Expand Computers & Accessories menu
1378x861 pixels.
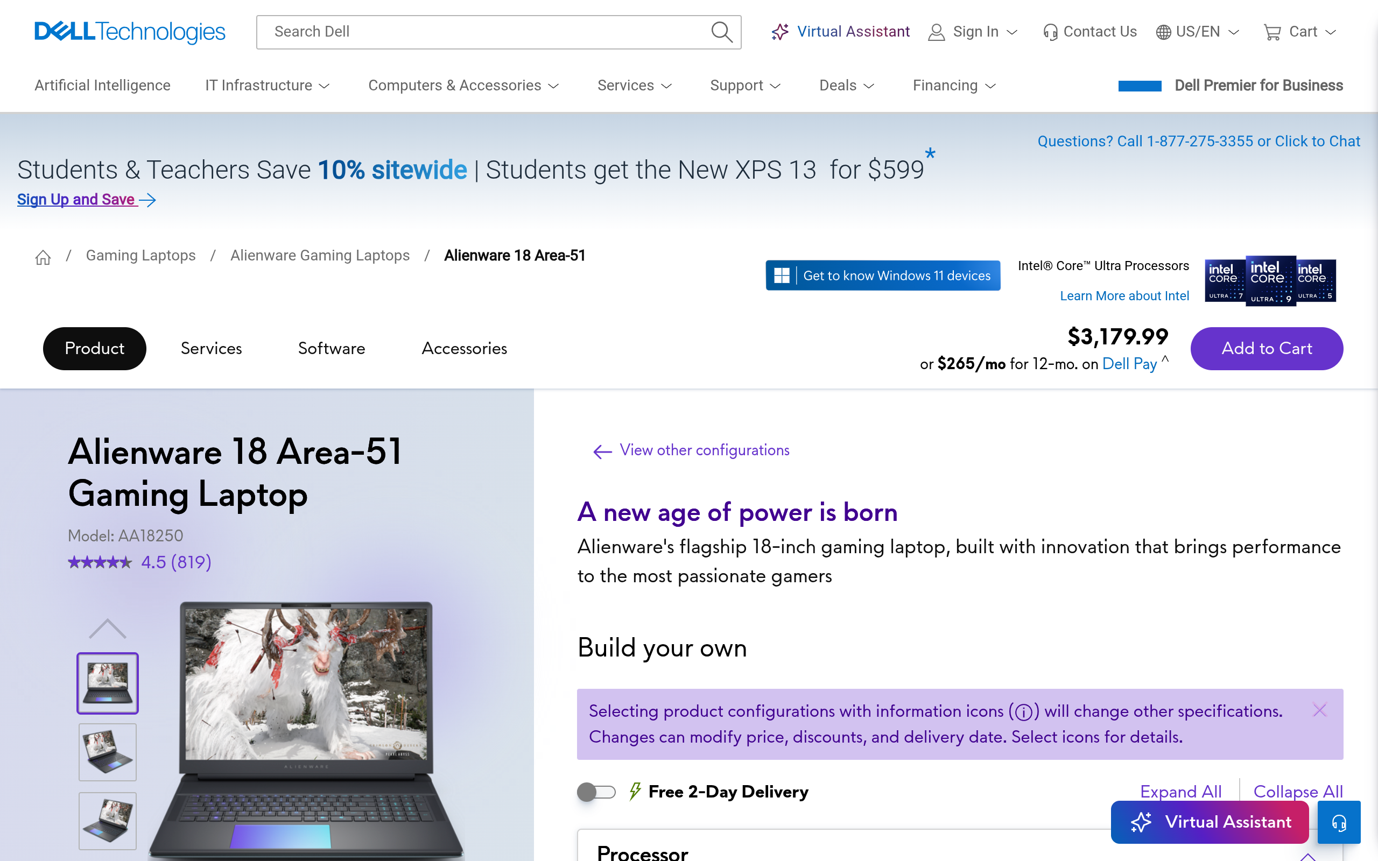(x=463, y=86)
